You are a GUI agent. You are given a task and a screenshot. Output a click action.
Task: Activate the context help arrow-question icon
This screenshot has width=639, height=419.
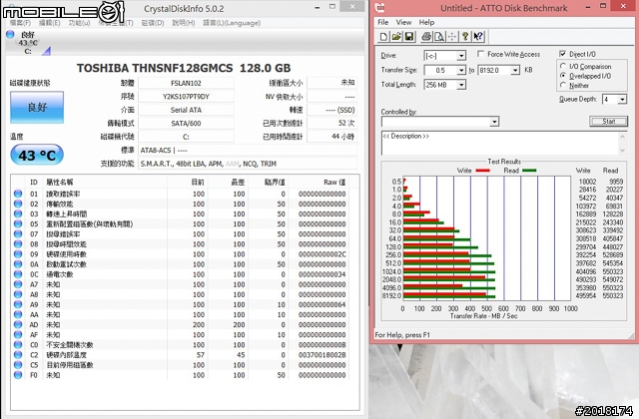click(x=478, y=37)
